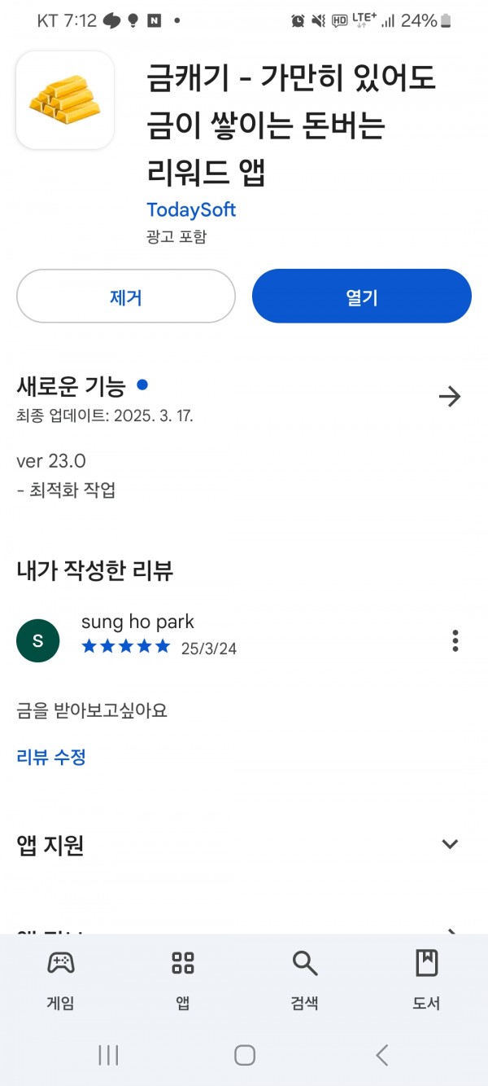
Task: Tap the 열기 open button
Action: tap(362, 297)
